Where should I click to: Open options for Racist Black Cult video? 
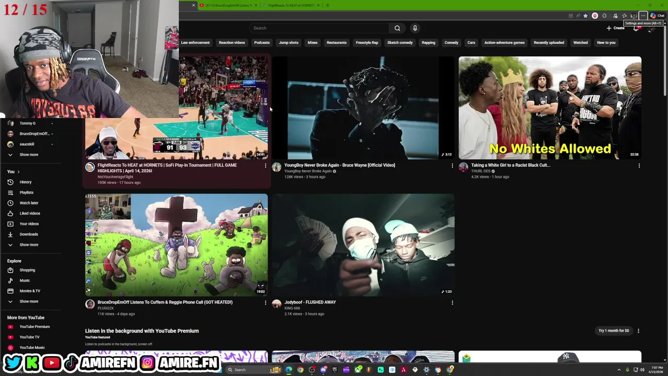[639, 166]
